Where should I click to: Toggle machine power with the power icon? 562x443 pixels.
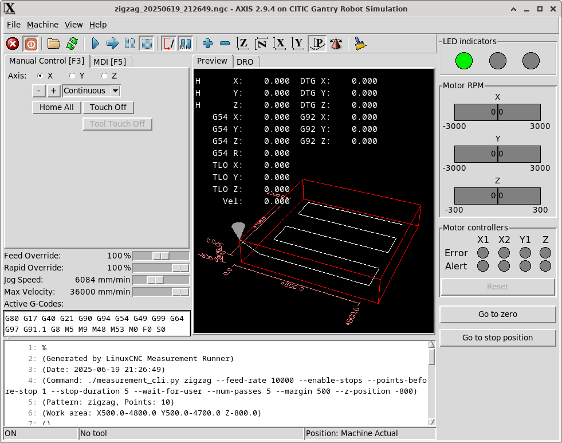30,44
